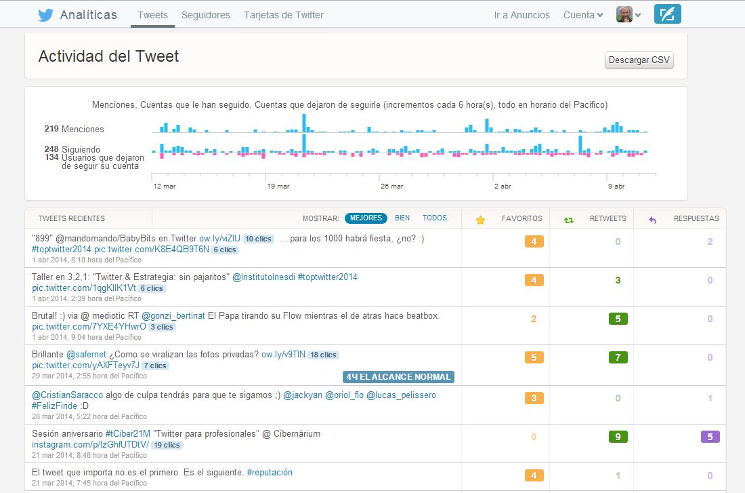Click the replies arrow column icon
Screen dimensions: 745x493
[653, 220]
